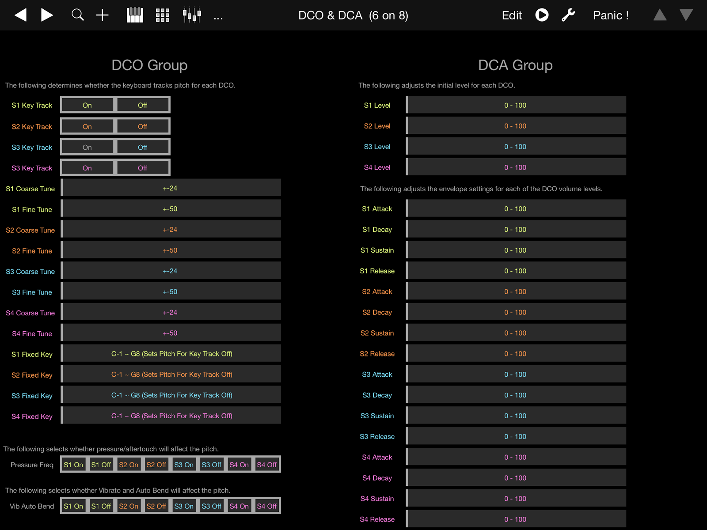
Task: Turn Off S2 Key Track
Action: 142,126
